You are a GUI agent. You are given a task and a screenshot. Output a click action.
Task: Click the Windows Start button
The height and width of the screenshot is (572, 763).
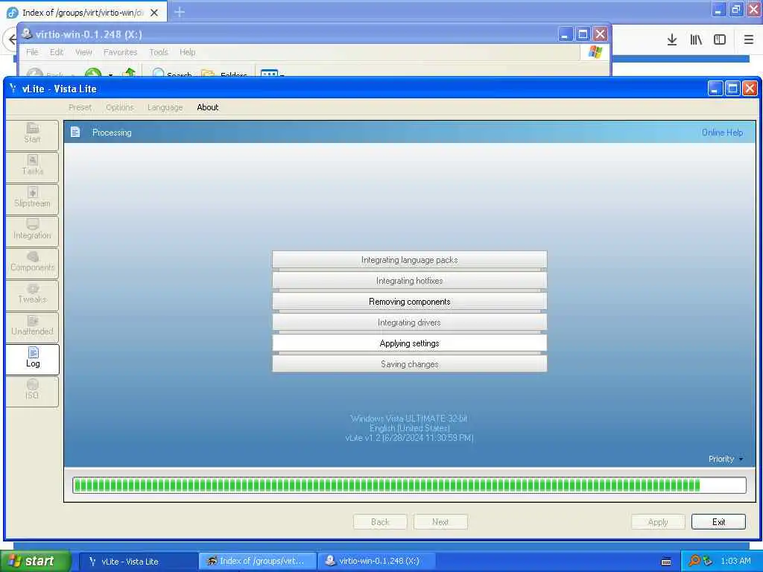[x=34, y=561]
